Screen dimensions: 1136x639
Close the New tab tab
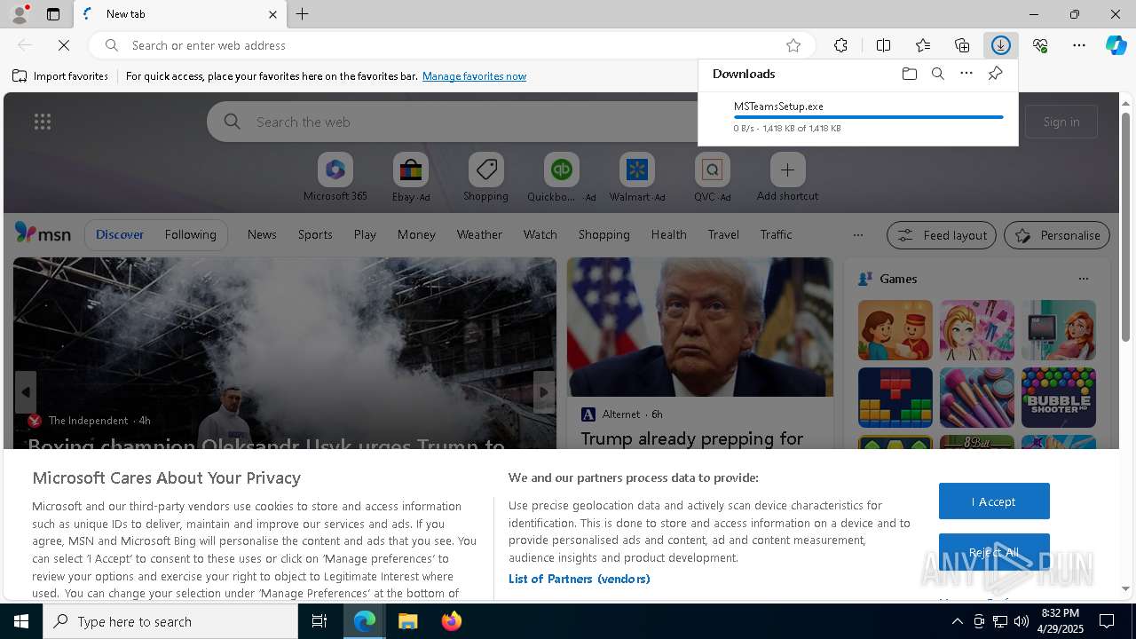[272, 14]
